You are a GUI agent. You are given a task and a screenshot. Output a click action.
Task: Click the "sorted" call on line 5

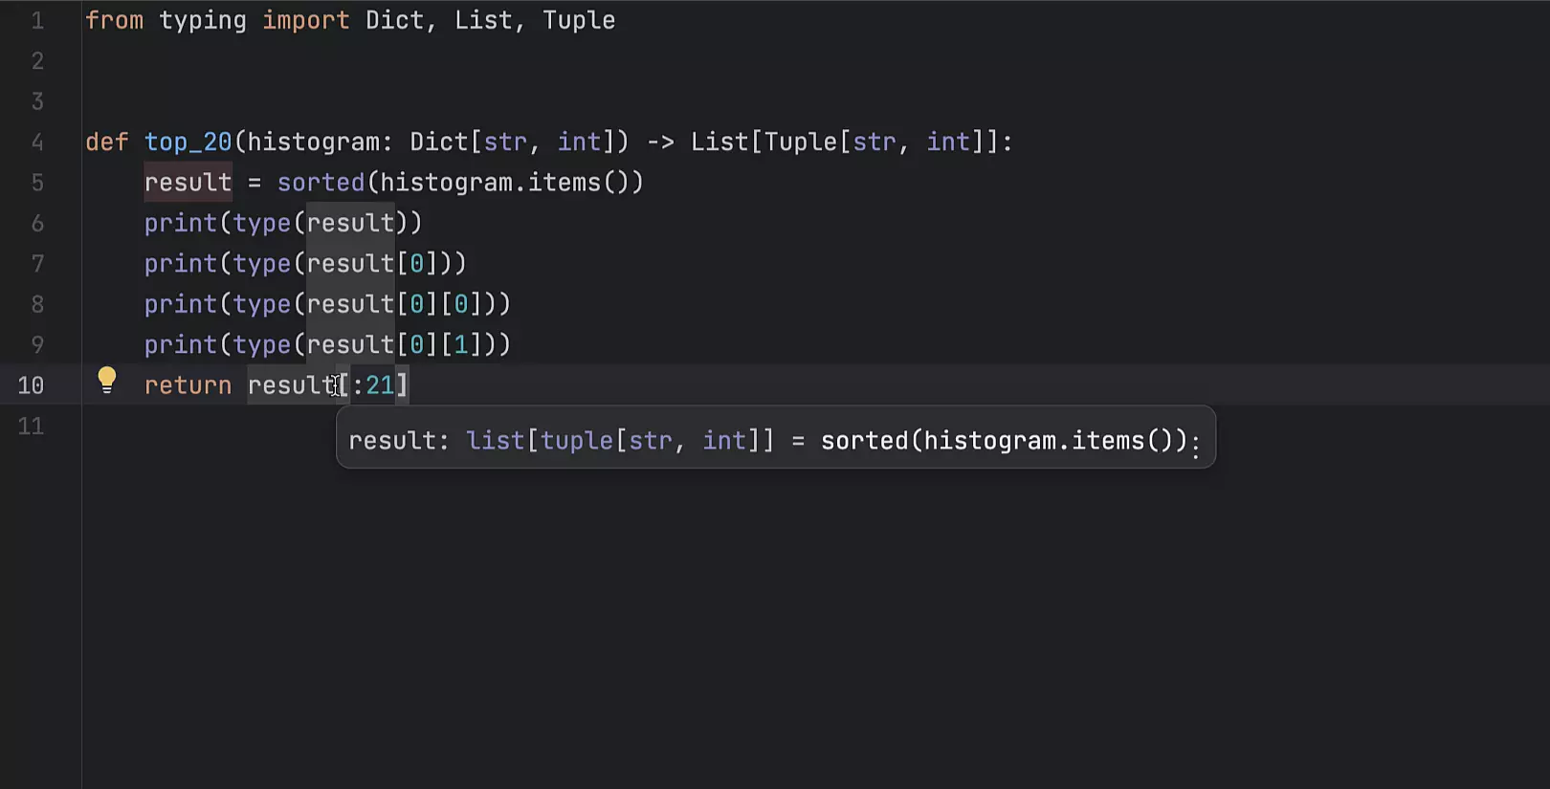tap(321, 183)
